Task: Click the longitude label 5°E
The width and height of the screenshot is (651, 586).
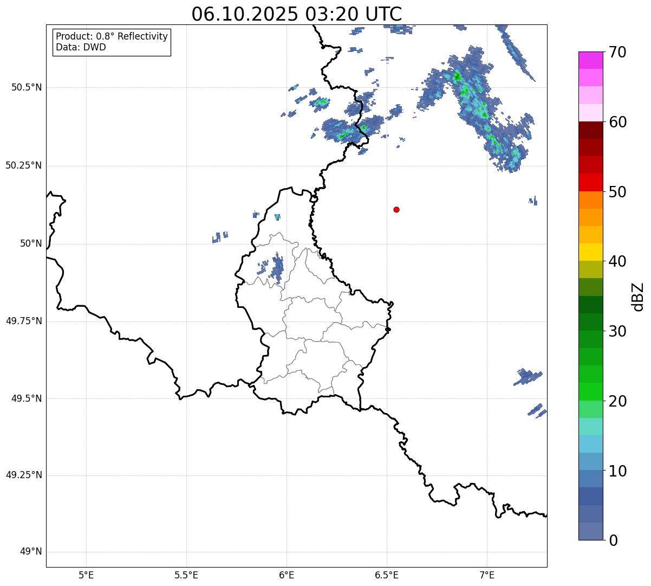Action: click(x=86, y=575)
